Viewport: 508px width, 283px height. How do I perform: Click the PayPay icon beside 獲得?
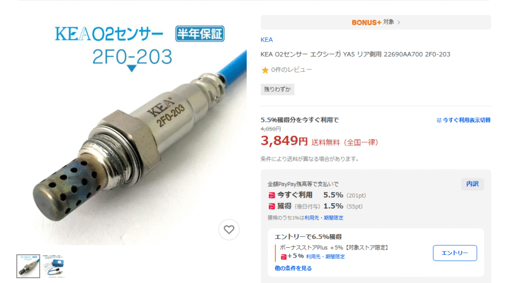(271, 206)
